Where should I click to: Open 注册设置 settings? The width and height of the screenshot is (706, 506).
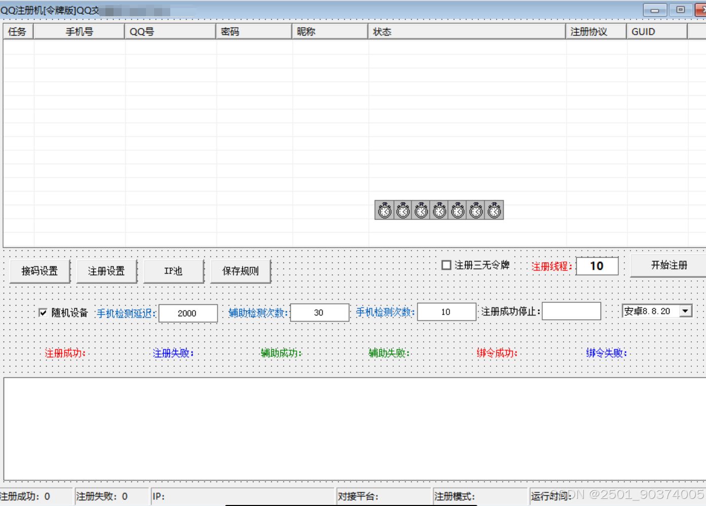point(106,270)
